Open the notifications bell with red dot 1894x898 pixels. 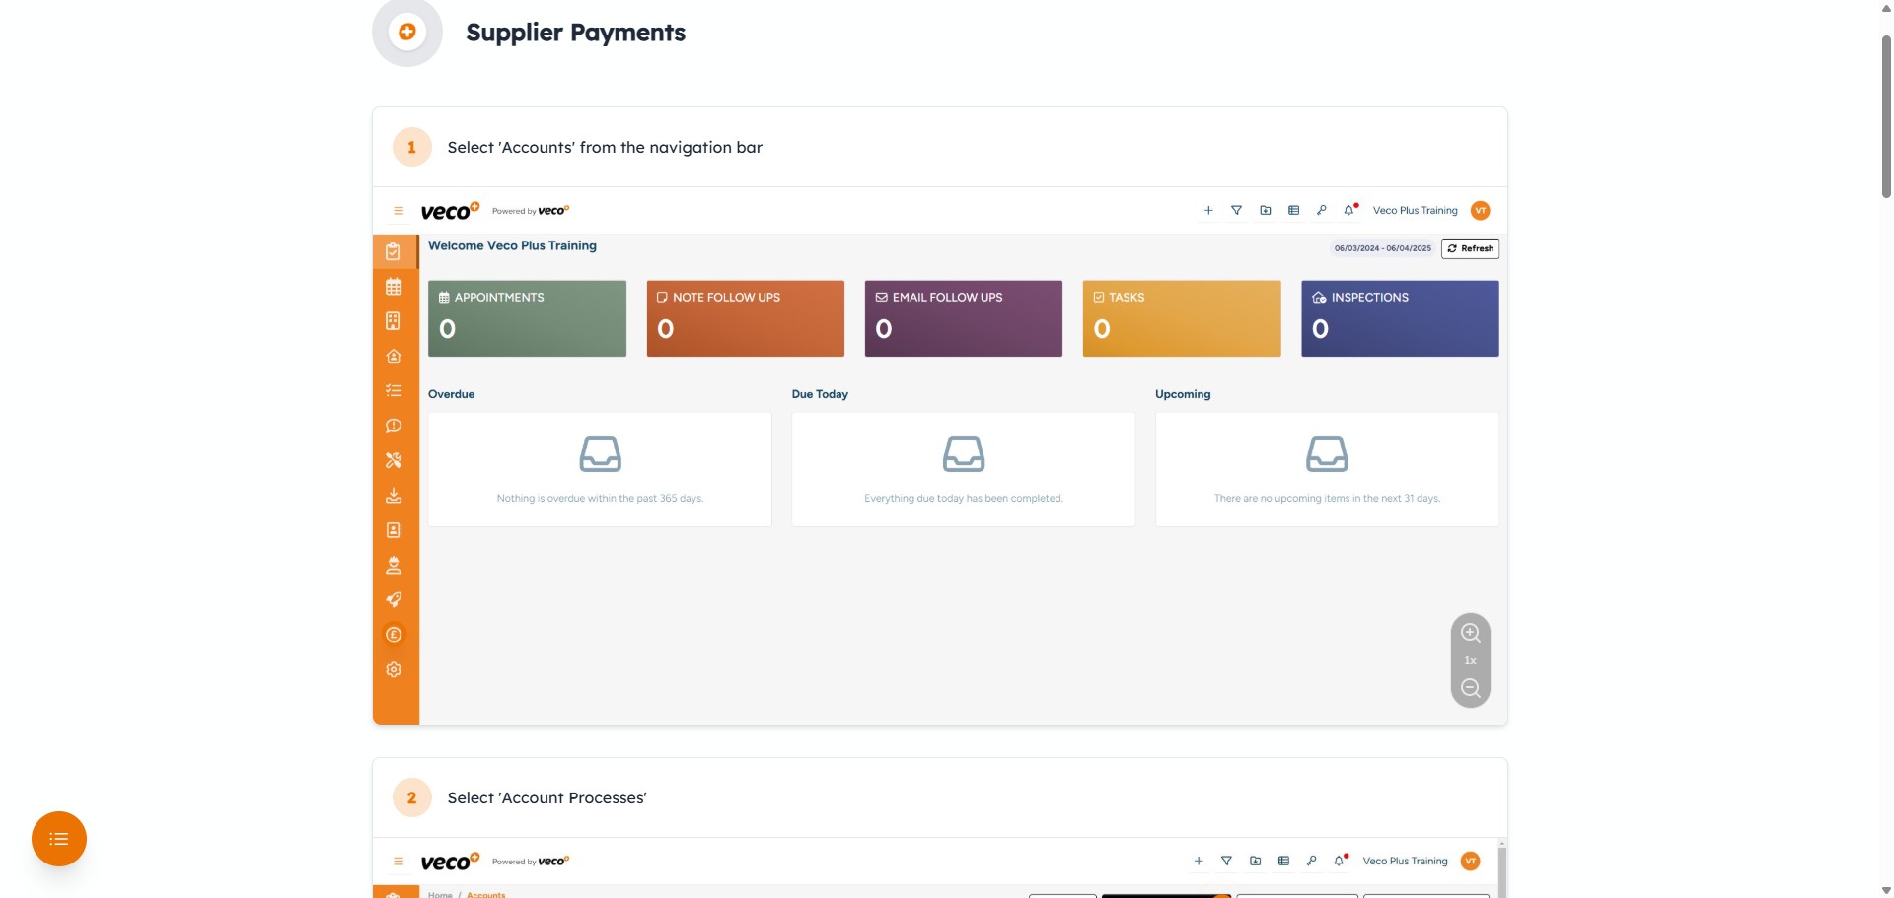pos(1349,210)
